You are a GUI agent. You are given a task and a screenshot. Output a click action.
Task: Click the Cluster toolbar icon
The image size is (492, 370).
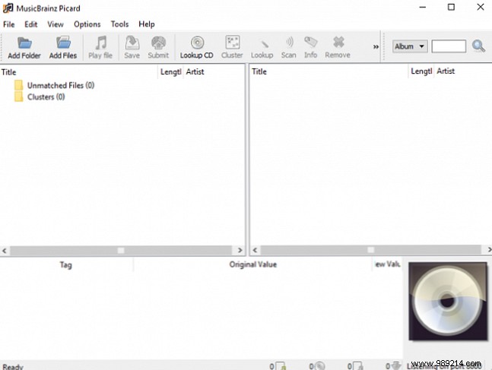[232, 43]
